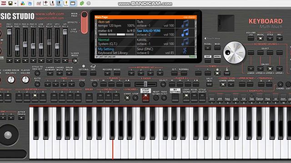
Task: Click the gray circular settings icon in toolbar
Action: pyautogui.click(x=89, y=3)
